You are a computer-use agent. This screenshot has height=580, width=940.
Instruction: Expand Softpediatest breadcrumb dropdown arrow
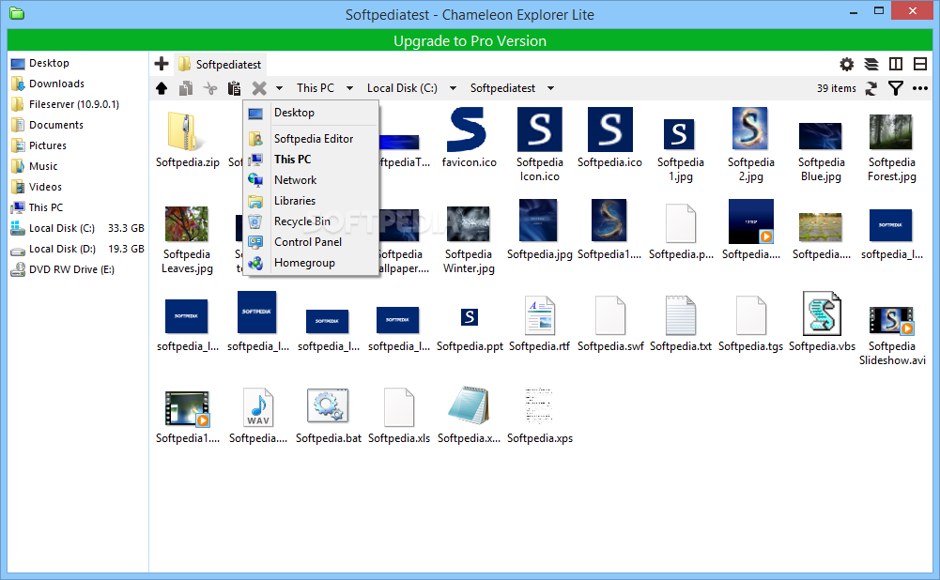point(550,88)
